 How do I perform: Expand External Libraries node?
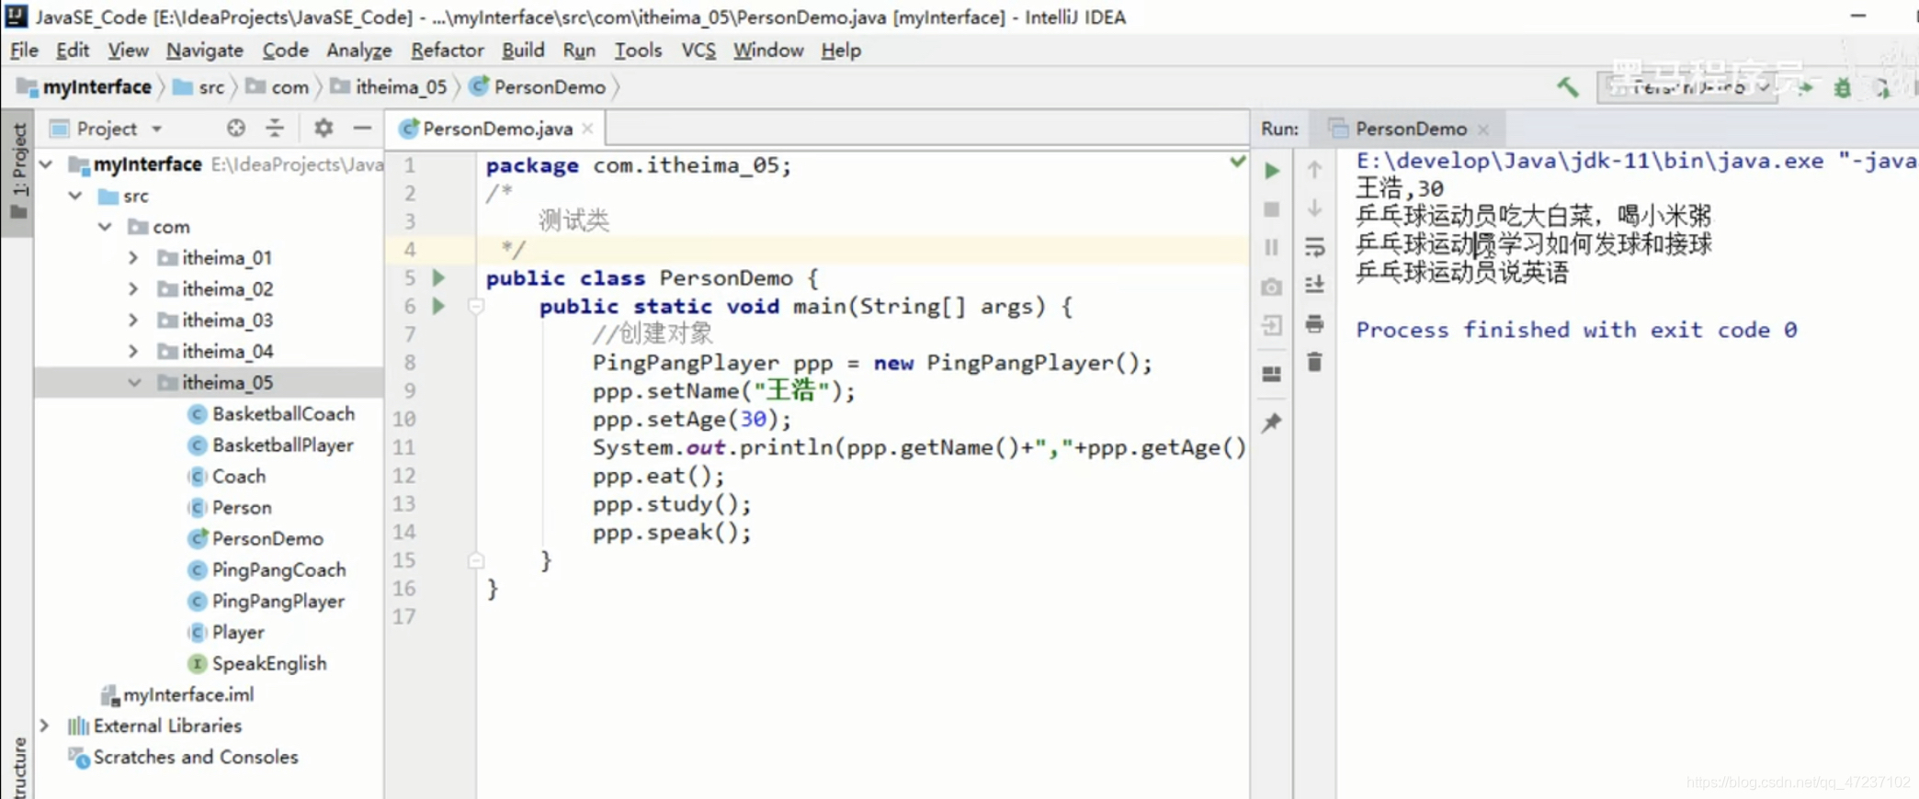pos(44,726)
